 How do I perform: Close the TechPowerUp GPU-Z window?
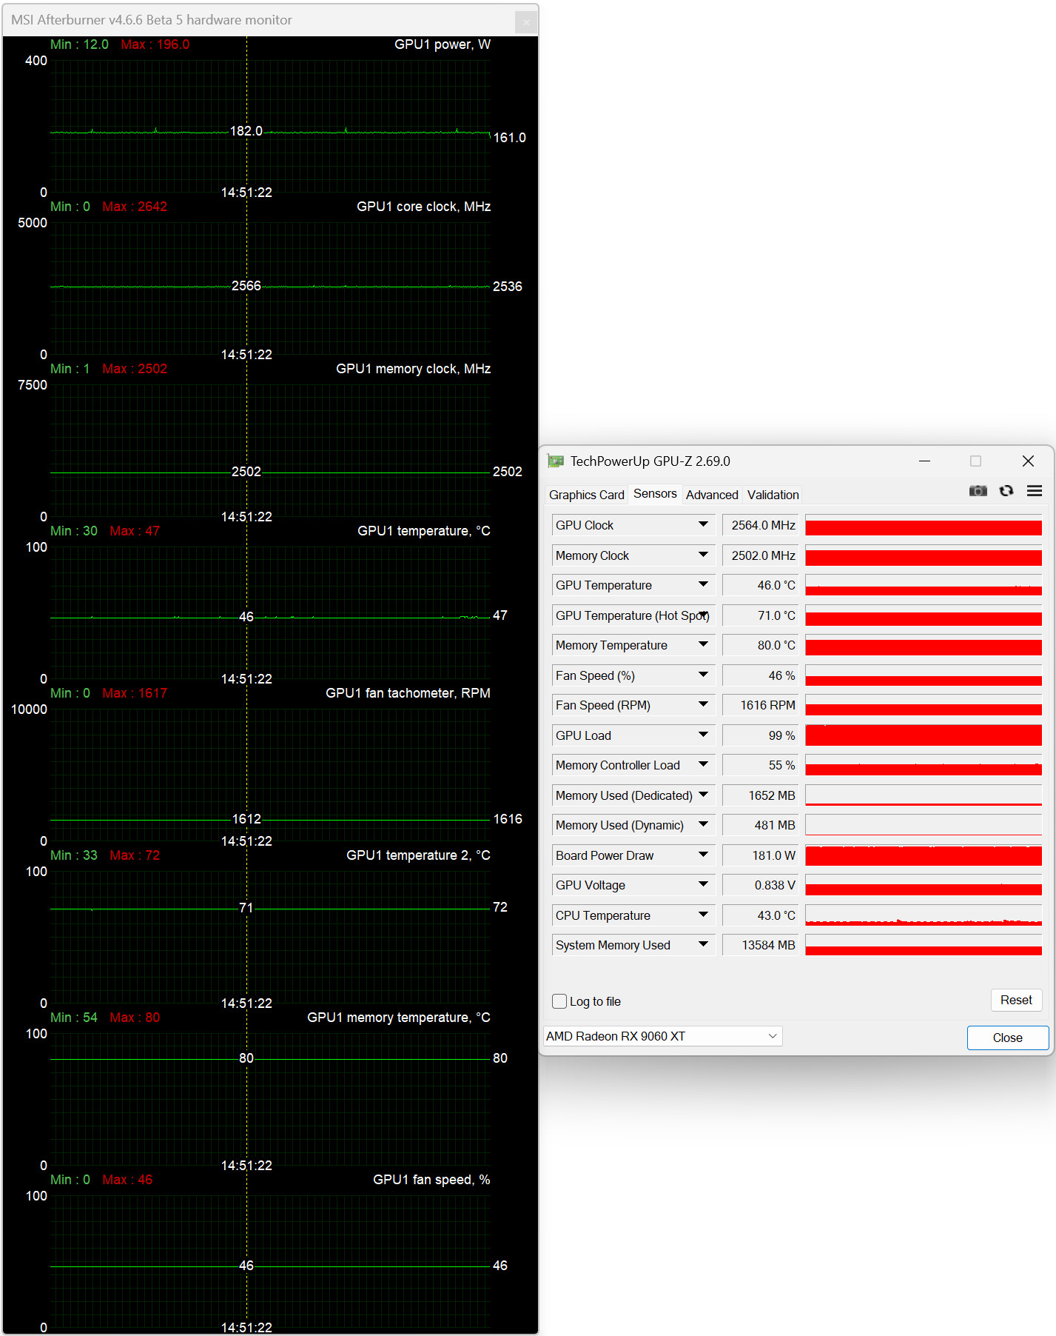pos(1028,461)
